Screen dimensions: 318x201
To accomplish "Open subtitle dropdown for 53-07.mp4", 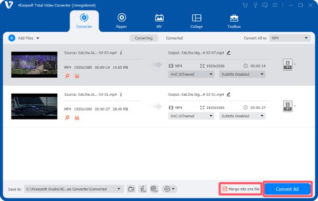I will pos(242,74).
